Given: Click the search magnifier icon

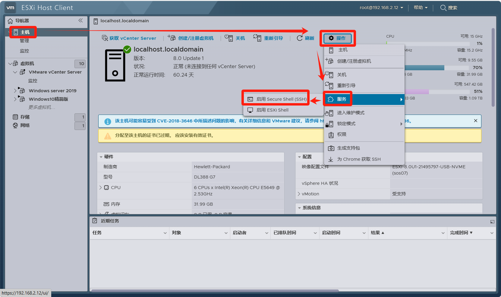Looking at the screenshot, I should [x=443, y=8].
